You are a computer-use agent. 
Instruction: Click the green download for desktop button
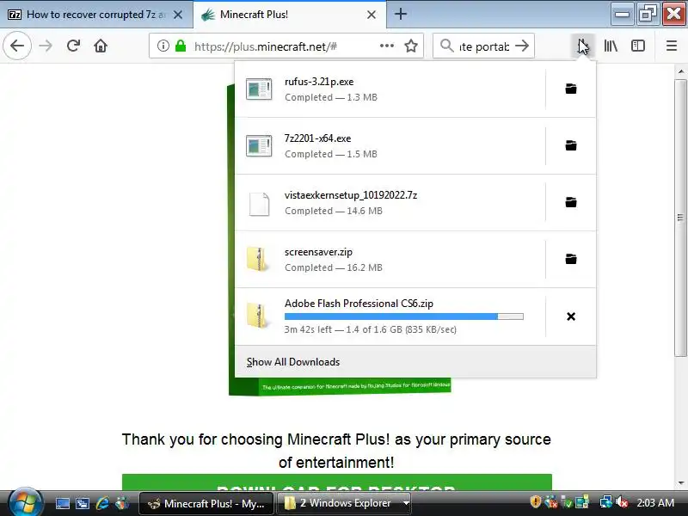click(x=336, y=482)
